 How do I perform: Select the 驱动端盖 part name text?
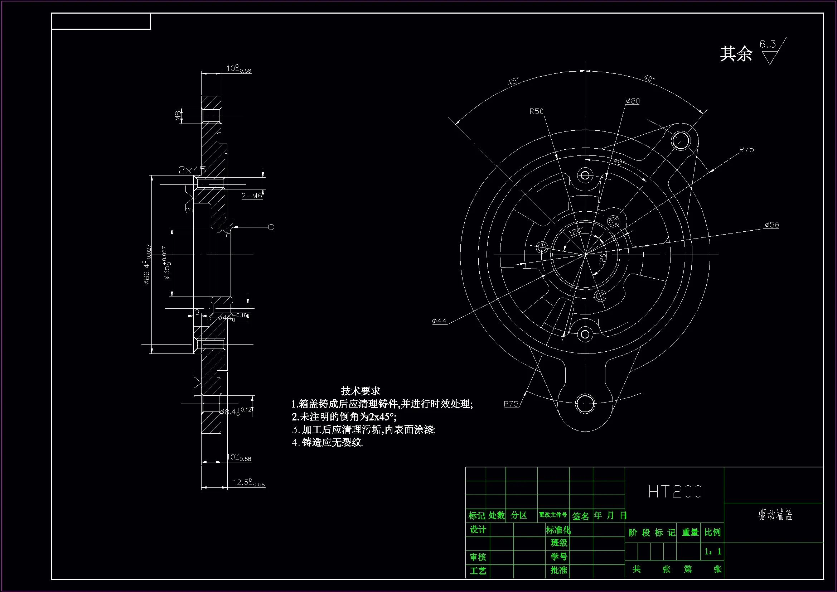tap(775, 515)
